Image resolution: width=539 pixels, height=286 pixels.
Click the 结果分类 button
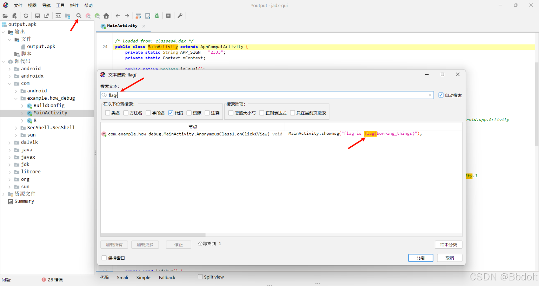[448, 245]
